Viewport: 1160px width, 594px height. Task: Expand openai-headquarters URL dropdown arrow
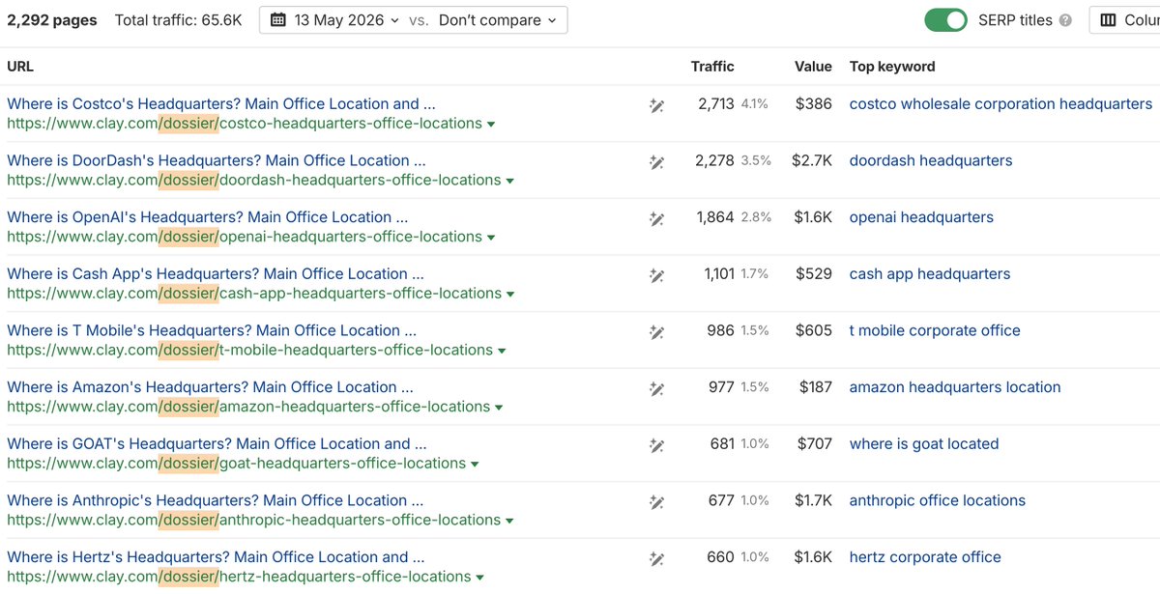(x=491, y=238)
